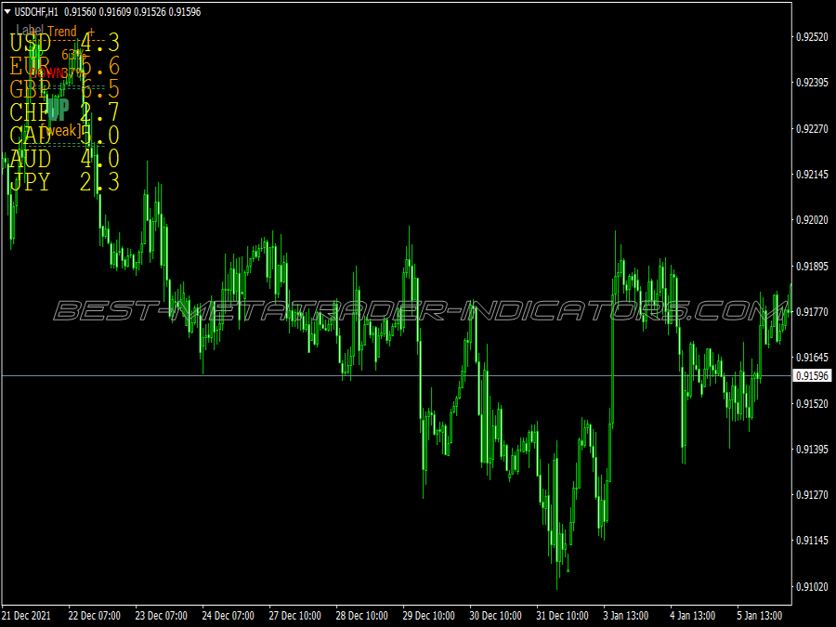Viewport: 836px width, 627px height.
Task: Click the 3 Jan 13:00 time label
Action: (x=626, y=616)
